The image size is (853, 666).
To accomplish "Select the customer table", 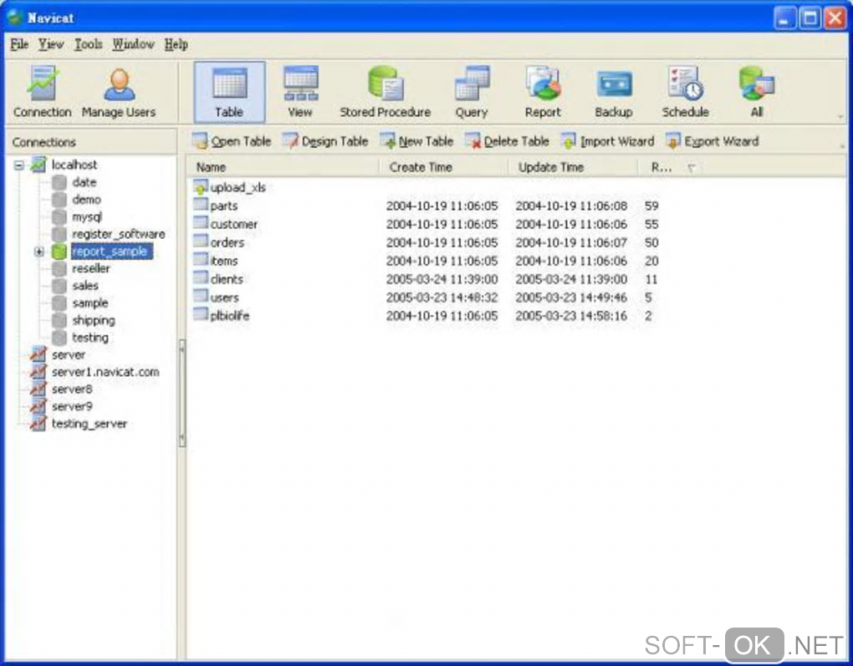I will (x=234, y=225).
